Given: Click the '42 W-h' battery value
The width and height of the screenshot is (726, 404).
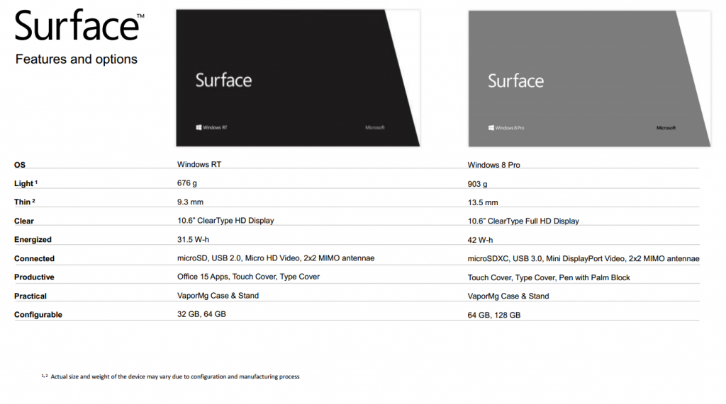Looking at the screenshot, I should point(480,240).
